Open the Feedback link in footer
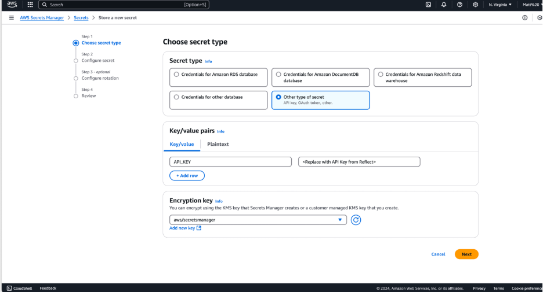 (48, 288)
